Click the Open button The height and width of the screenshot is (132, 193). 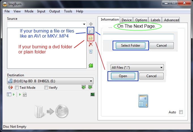click(x=123, y=76)
